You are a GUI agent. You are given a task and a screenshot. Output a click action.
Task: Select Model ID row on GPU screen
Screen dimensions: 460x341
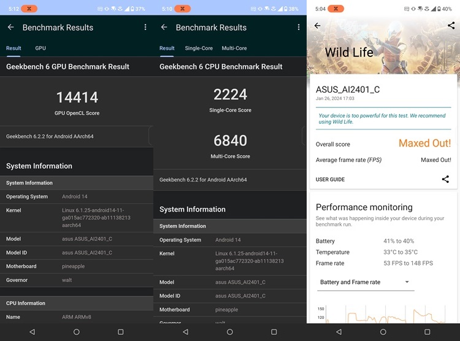point(77,253)
